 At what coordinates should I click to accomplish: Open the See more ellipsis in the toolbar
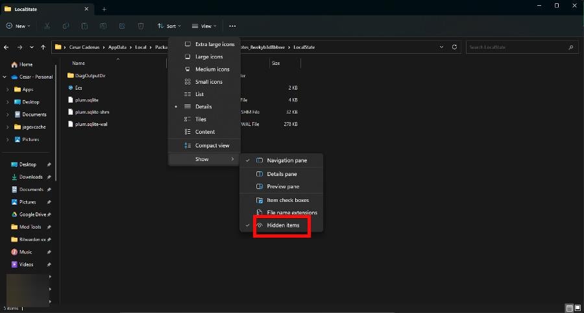[232, 26]
